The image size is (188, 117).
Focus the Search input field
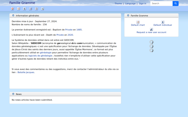pyautogui.click(x=161, y=3)
